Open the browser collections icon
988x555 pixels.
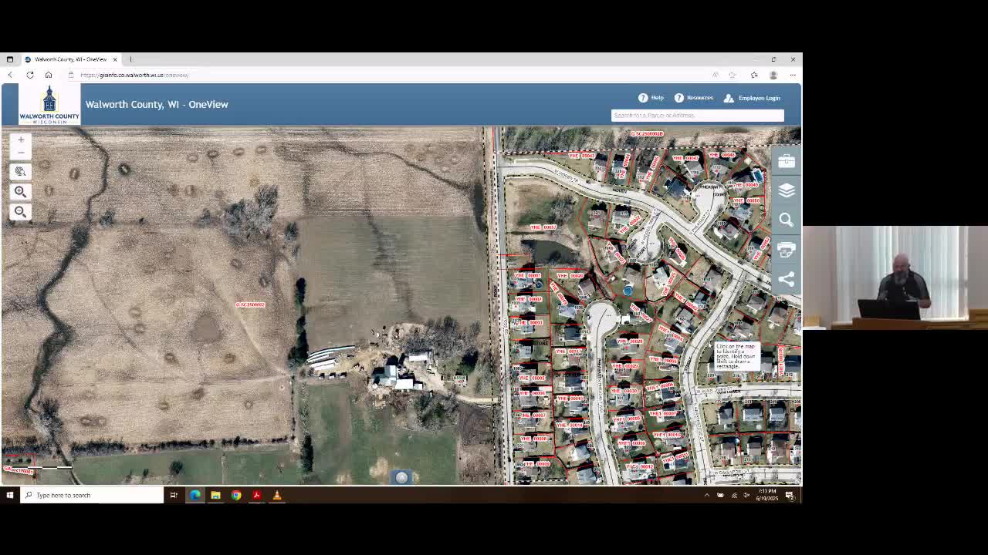(754, 75)
